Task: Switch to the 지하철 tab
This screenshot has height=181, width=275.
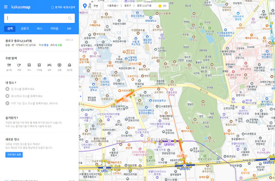Action: coord(54,28)
